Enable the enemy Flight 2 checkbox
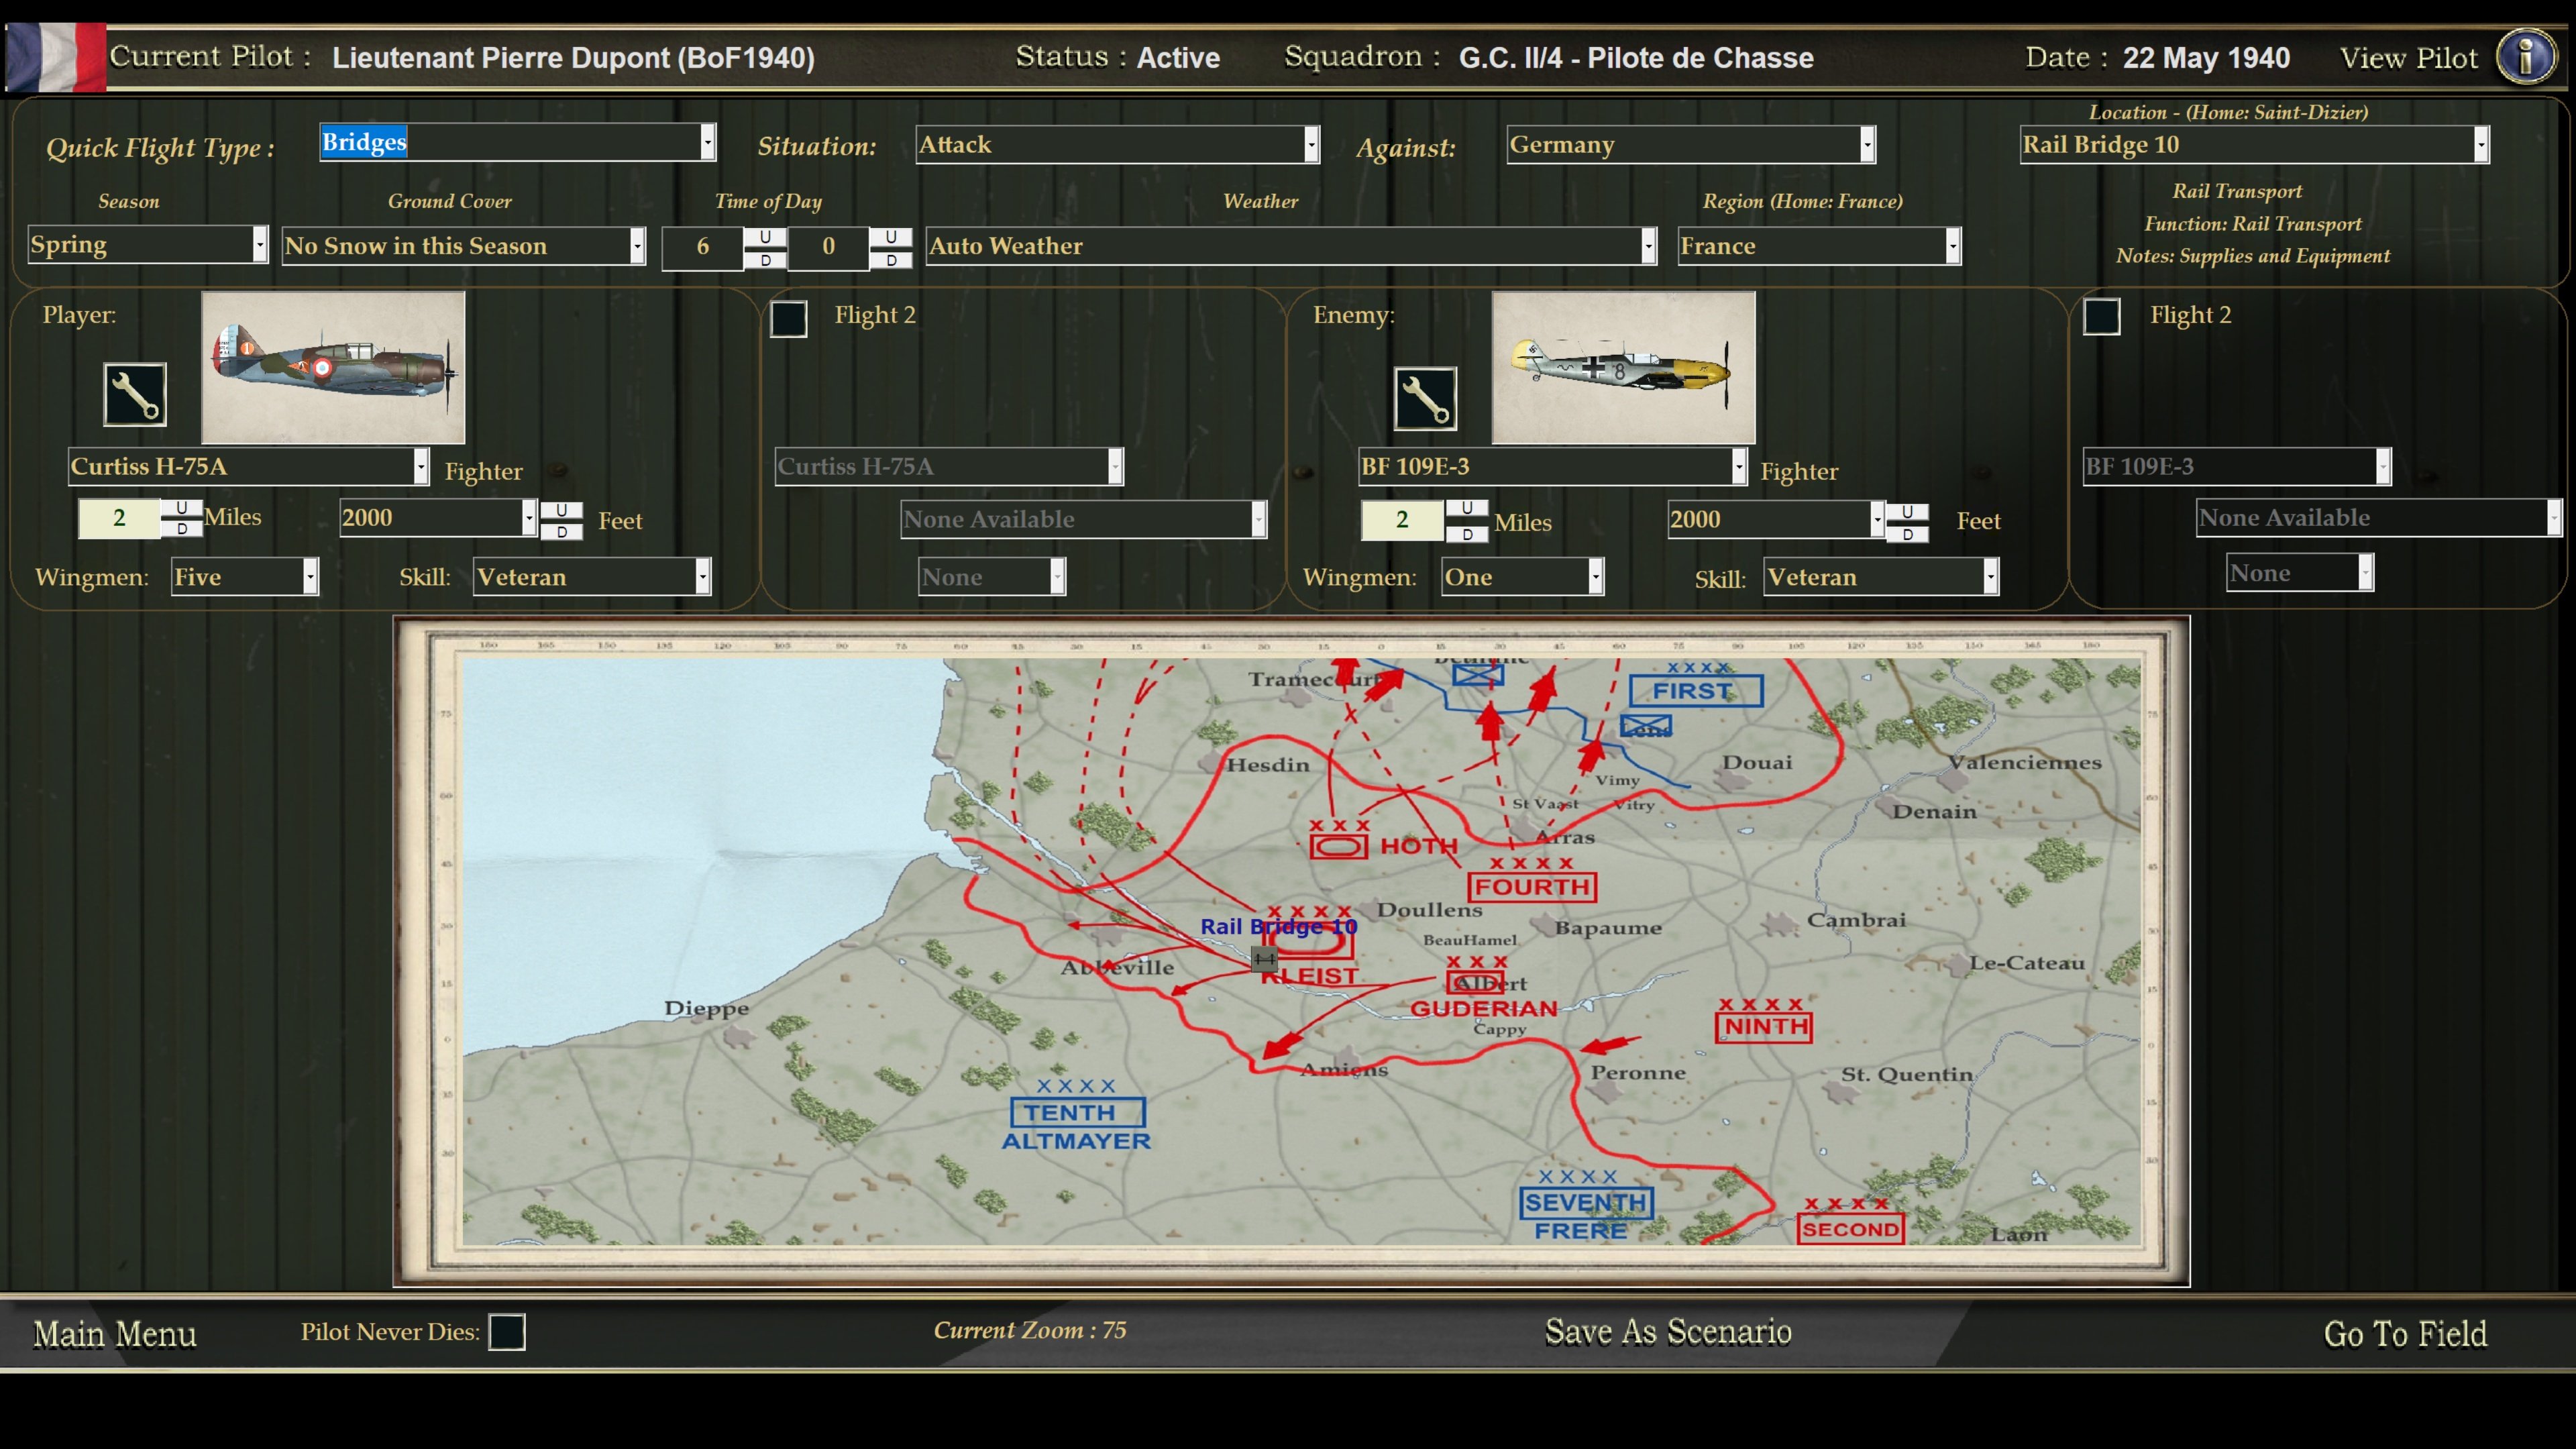Viewport: 2576px width, 1449px height. tap(2101, 317)
